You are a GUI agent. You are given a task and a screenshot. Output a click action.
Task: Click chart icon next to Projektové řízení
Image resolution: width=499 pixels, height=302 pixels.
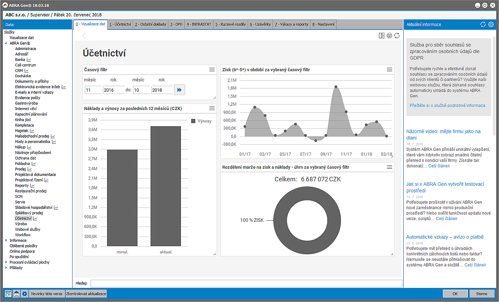tap(47, 180)
